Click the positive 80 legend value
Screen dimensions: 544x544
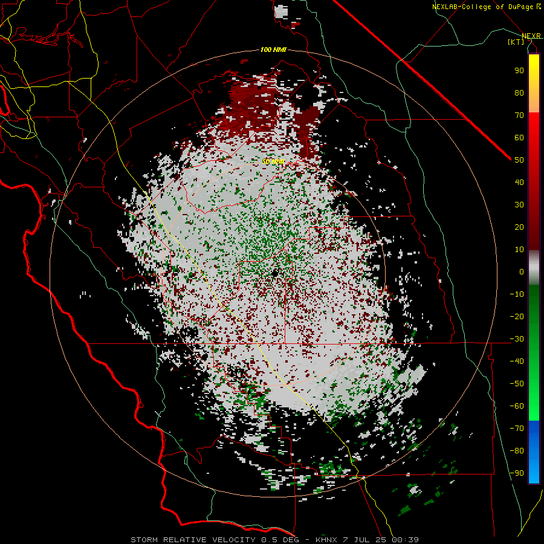[519, 92]
